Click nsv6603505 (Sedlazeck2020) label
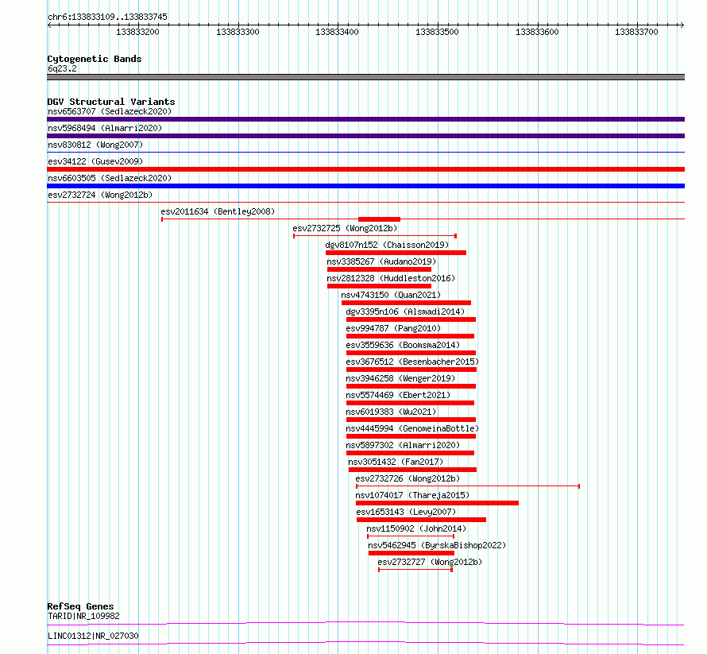Screen dimensions: 707x654 click(110, 178)
